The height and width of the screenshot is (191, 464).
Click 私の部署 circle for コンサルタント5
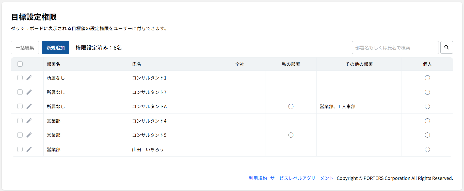tap(291, 135)
